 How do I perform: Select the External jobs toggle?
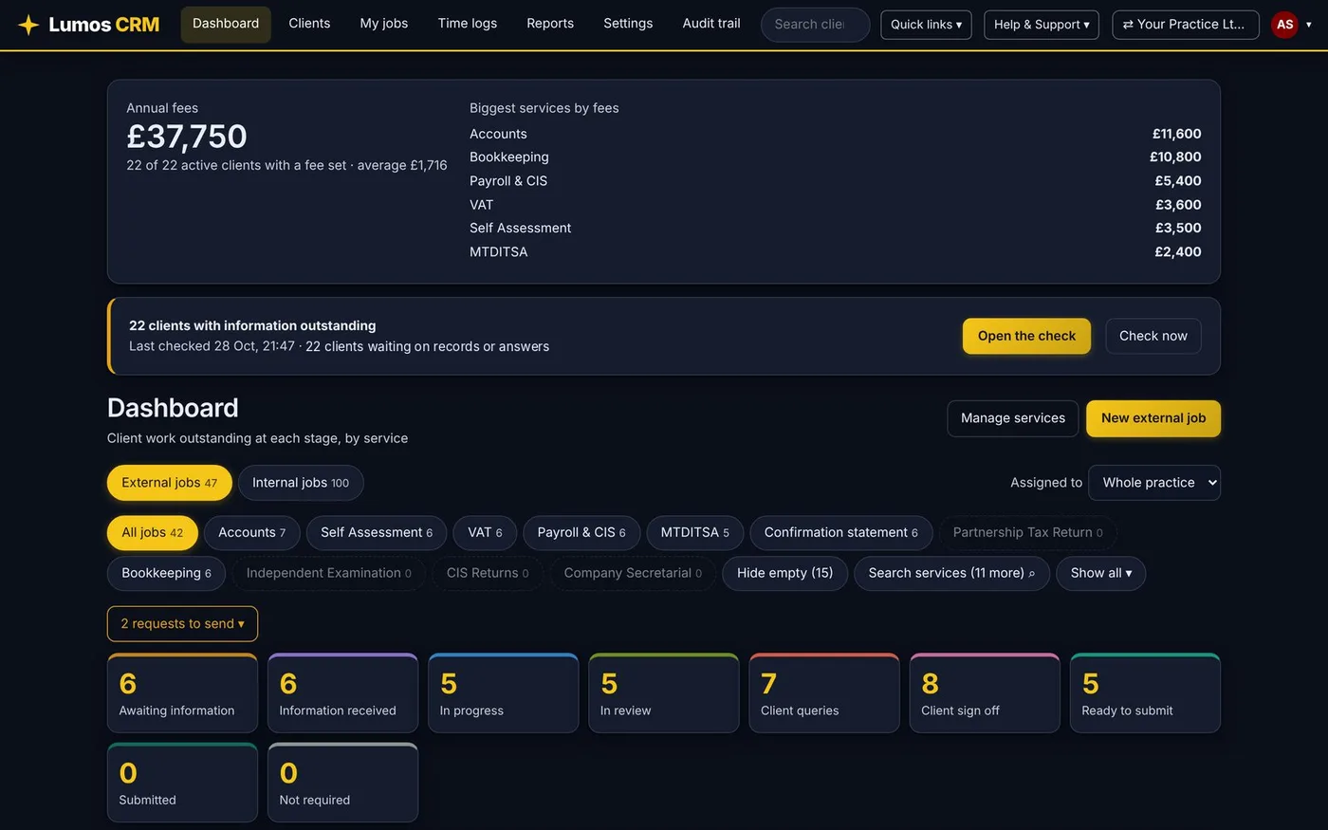pyautogui.click(x=170, y=483)
